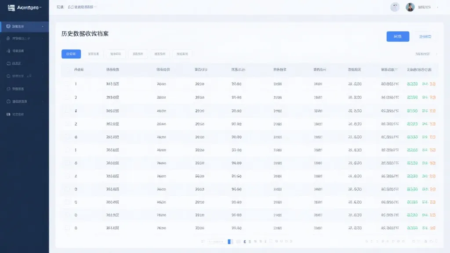Select the checkbox of the last table row

click(67, 228)
